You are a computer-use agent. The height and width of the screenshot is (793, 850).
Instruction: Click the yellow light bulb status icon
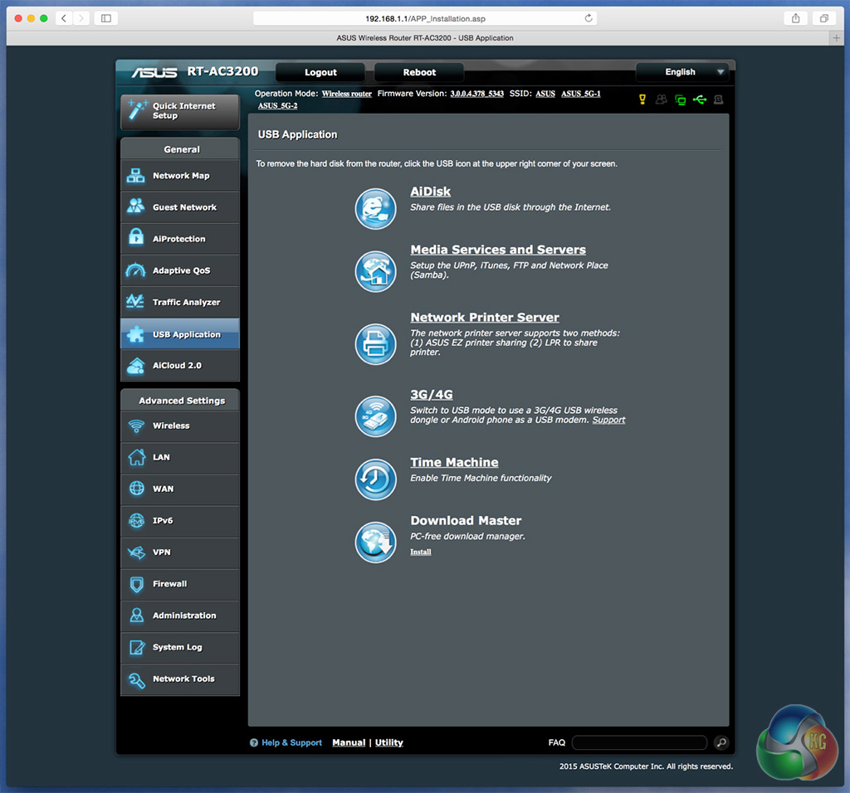[642, 100]
